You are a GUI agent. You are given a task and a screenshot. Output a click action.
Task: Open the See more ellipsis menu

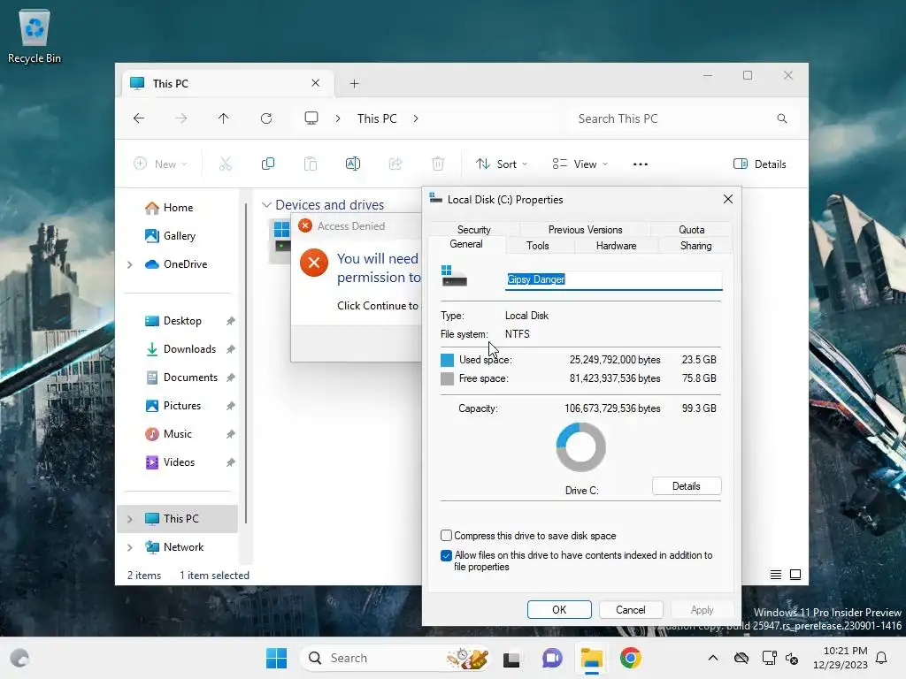[x=641, y=164]
